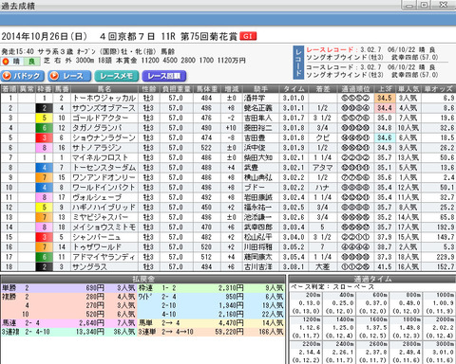Screen dimensions: 456x364
Task: Select horse メイショウスミトモ
Action: point(104,227)
